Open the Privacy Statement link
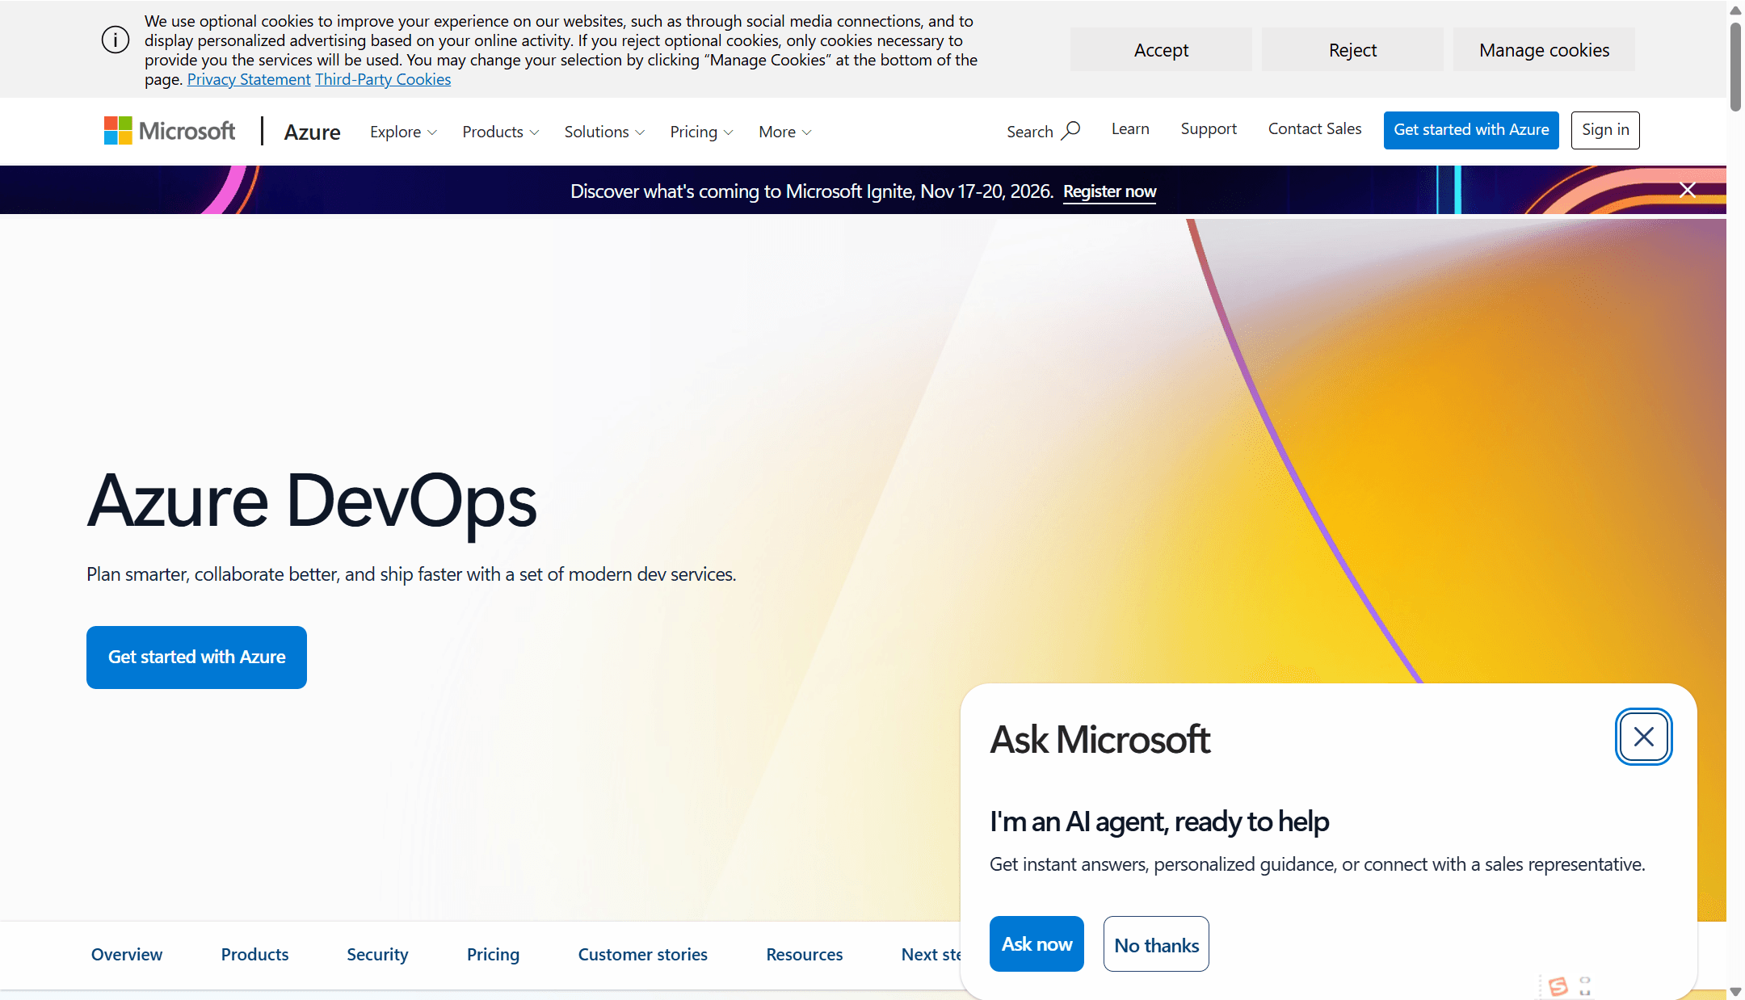 point(249,79)
